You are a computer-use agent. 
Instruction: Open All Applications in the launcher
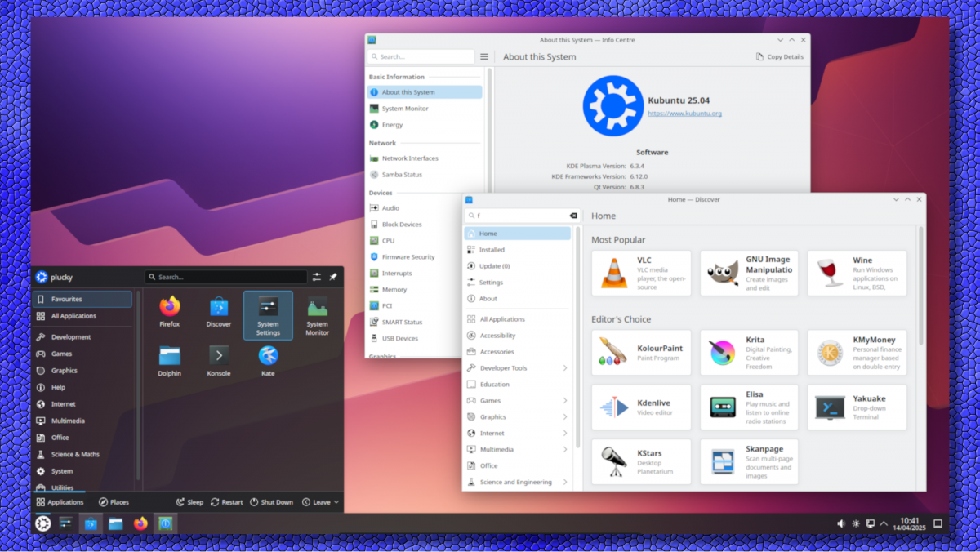pyautogui.click(x=73, y=316)
